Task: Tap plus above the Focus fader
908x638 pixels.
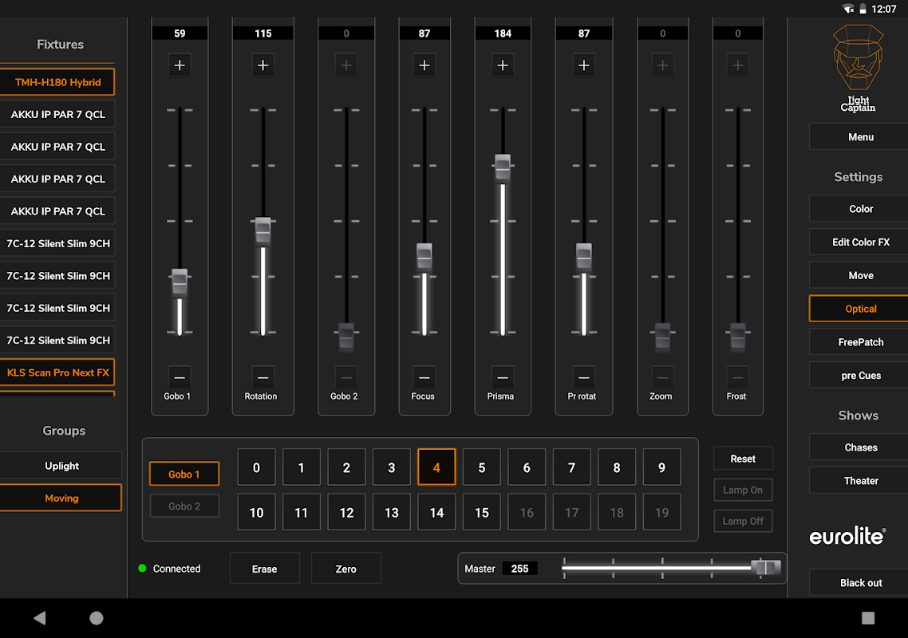Action: (x=424, y=65)
